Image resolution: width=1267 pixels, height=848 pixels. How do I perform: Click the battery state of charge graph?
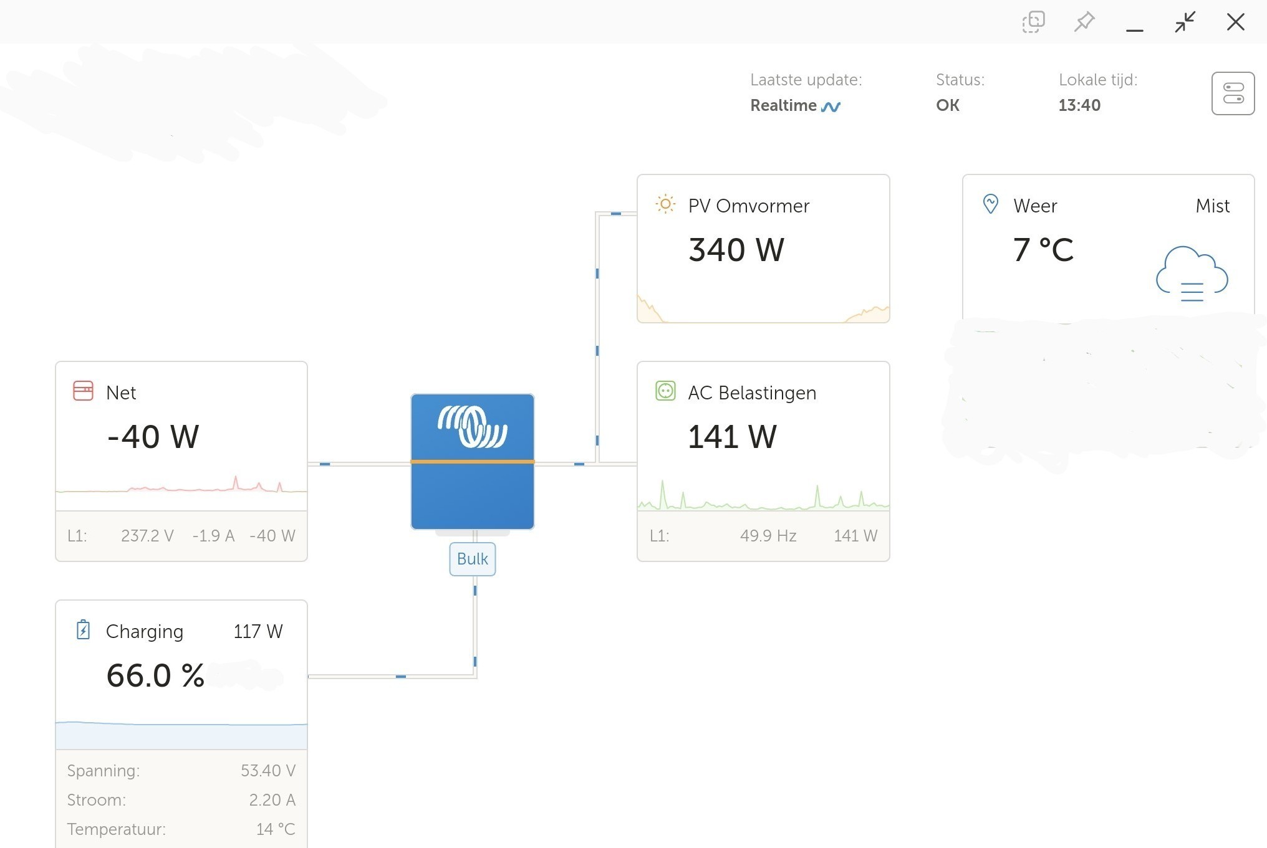pyautogui.click(x=181, y=734)
